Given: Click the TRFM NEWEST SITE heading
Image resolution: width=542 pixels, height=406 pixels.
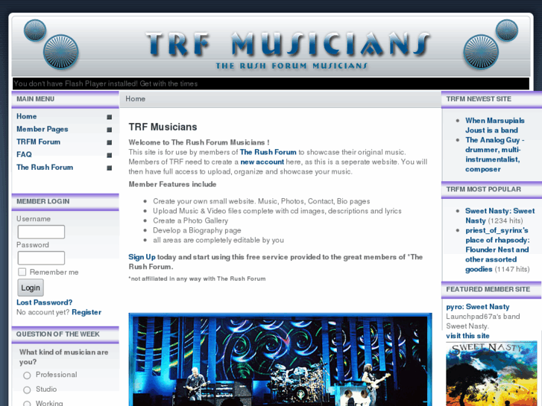Looking at the screenshot, I should click(x=479, y=99).
